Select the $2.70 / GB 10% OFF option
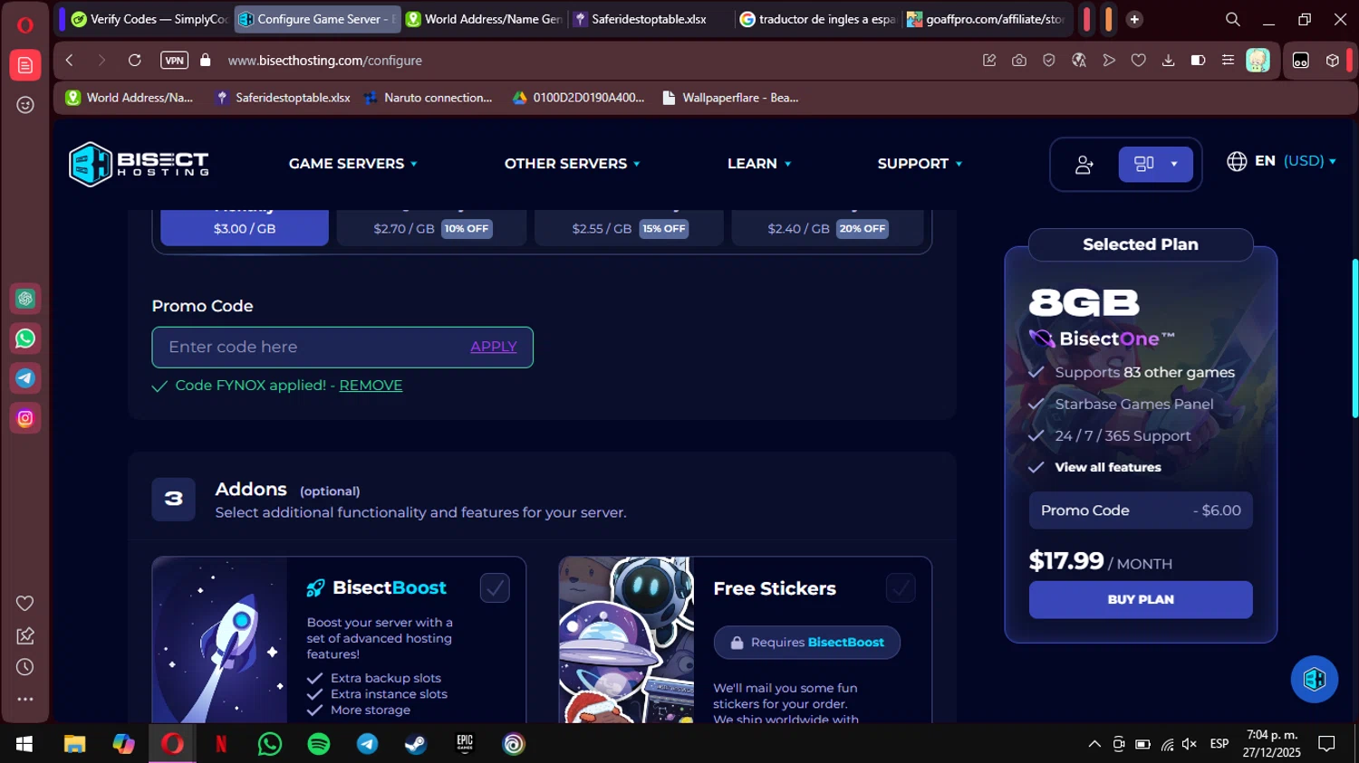 point(431,228)
